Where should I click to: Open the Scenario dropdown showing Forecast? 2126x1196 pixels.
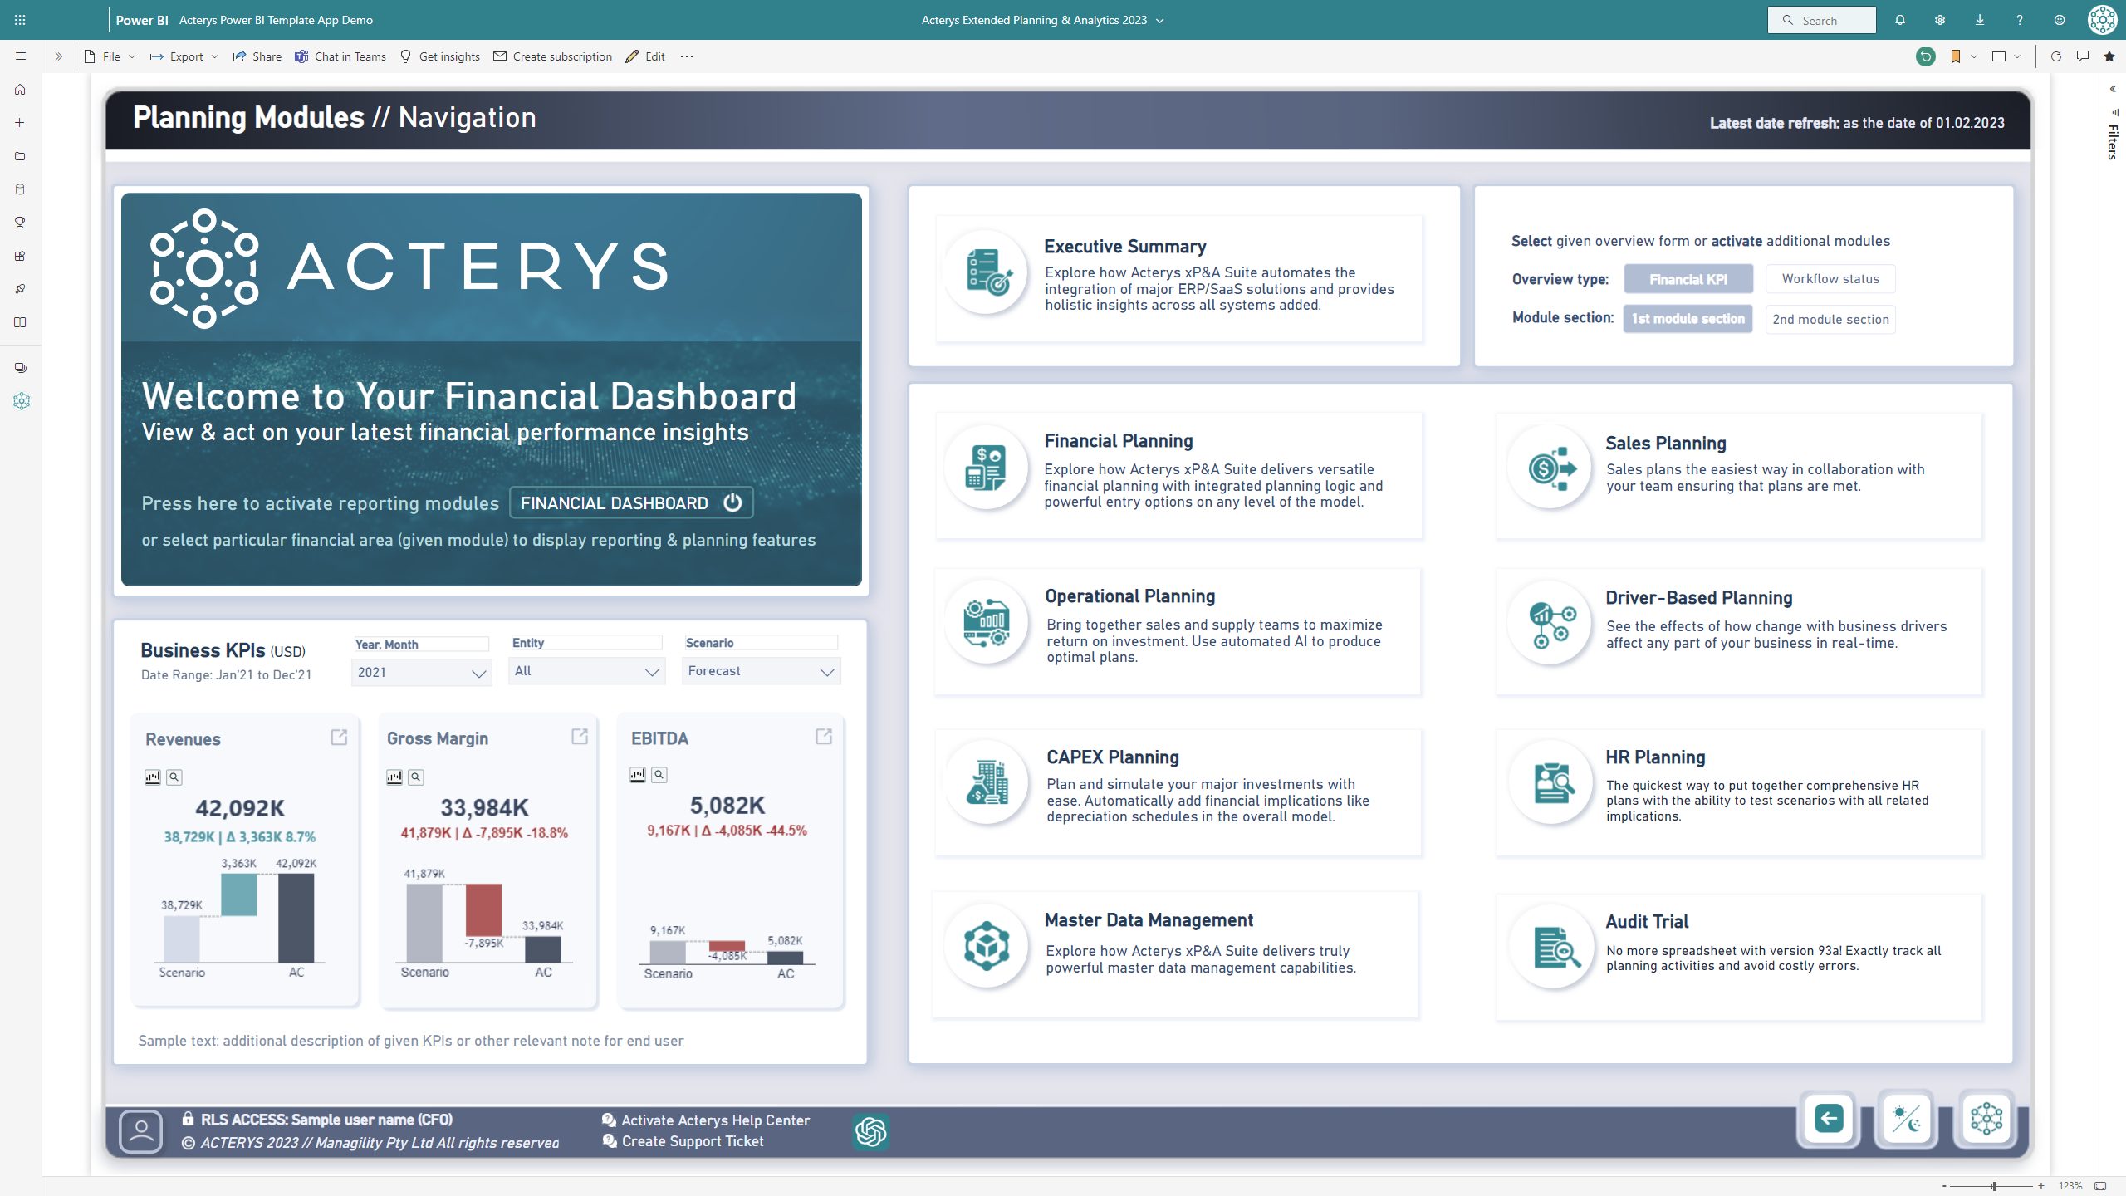coord(760,671)
